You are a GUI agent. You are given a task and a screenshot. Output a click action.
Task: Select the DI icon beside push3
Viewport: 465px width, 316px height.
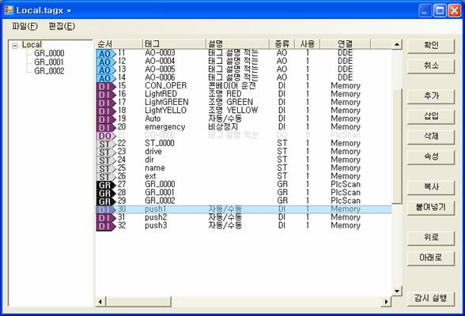106,226
